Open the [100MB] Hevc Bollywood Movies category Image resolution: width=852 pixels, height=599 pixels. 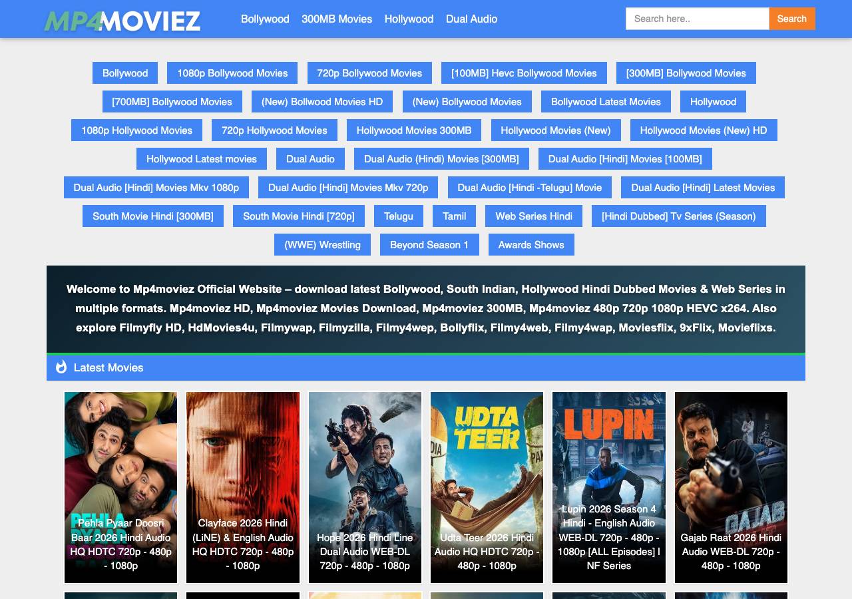click(524, 73)
